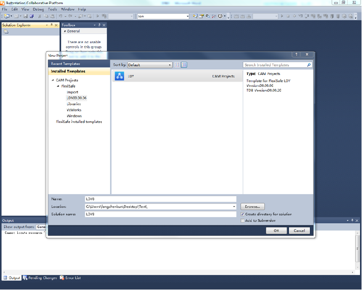Select the VxWorks tree item

[74, 110]
